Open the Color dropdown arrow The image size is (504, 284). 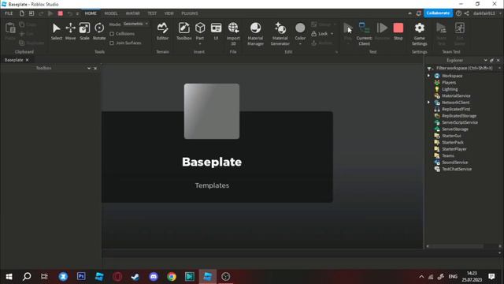coord(300,44)
